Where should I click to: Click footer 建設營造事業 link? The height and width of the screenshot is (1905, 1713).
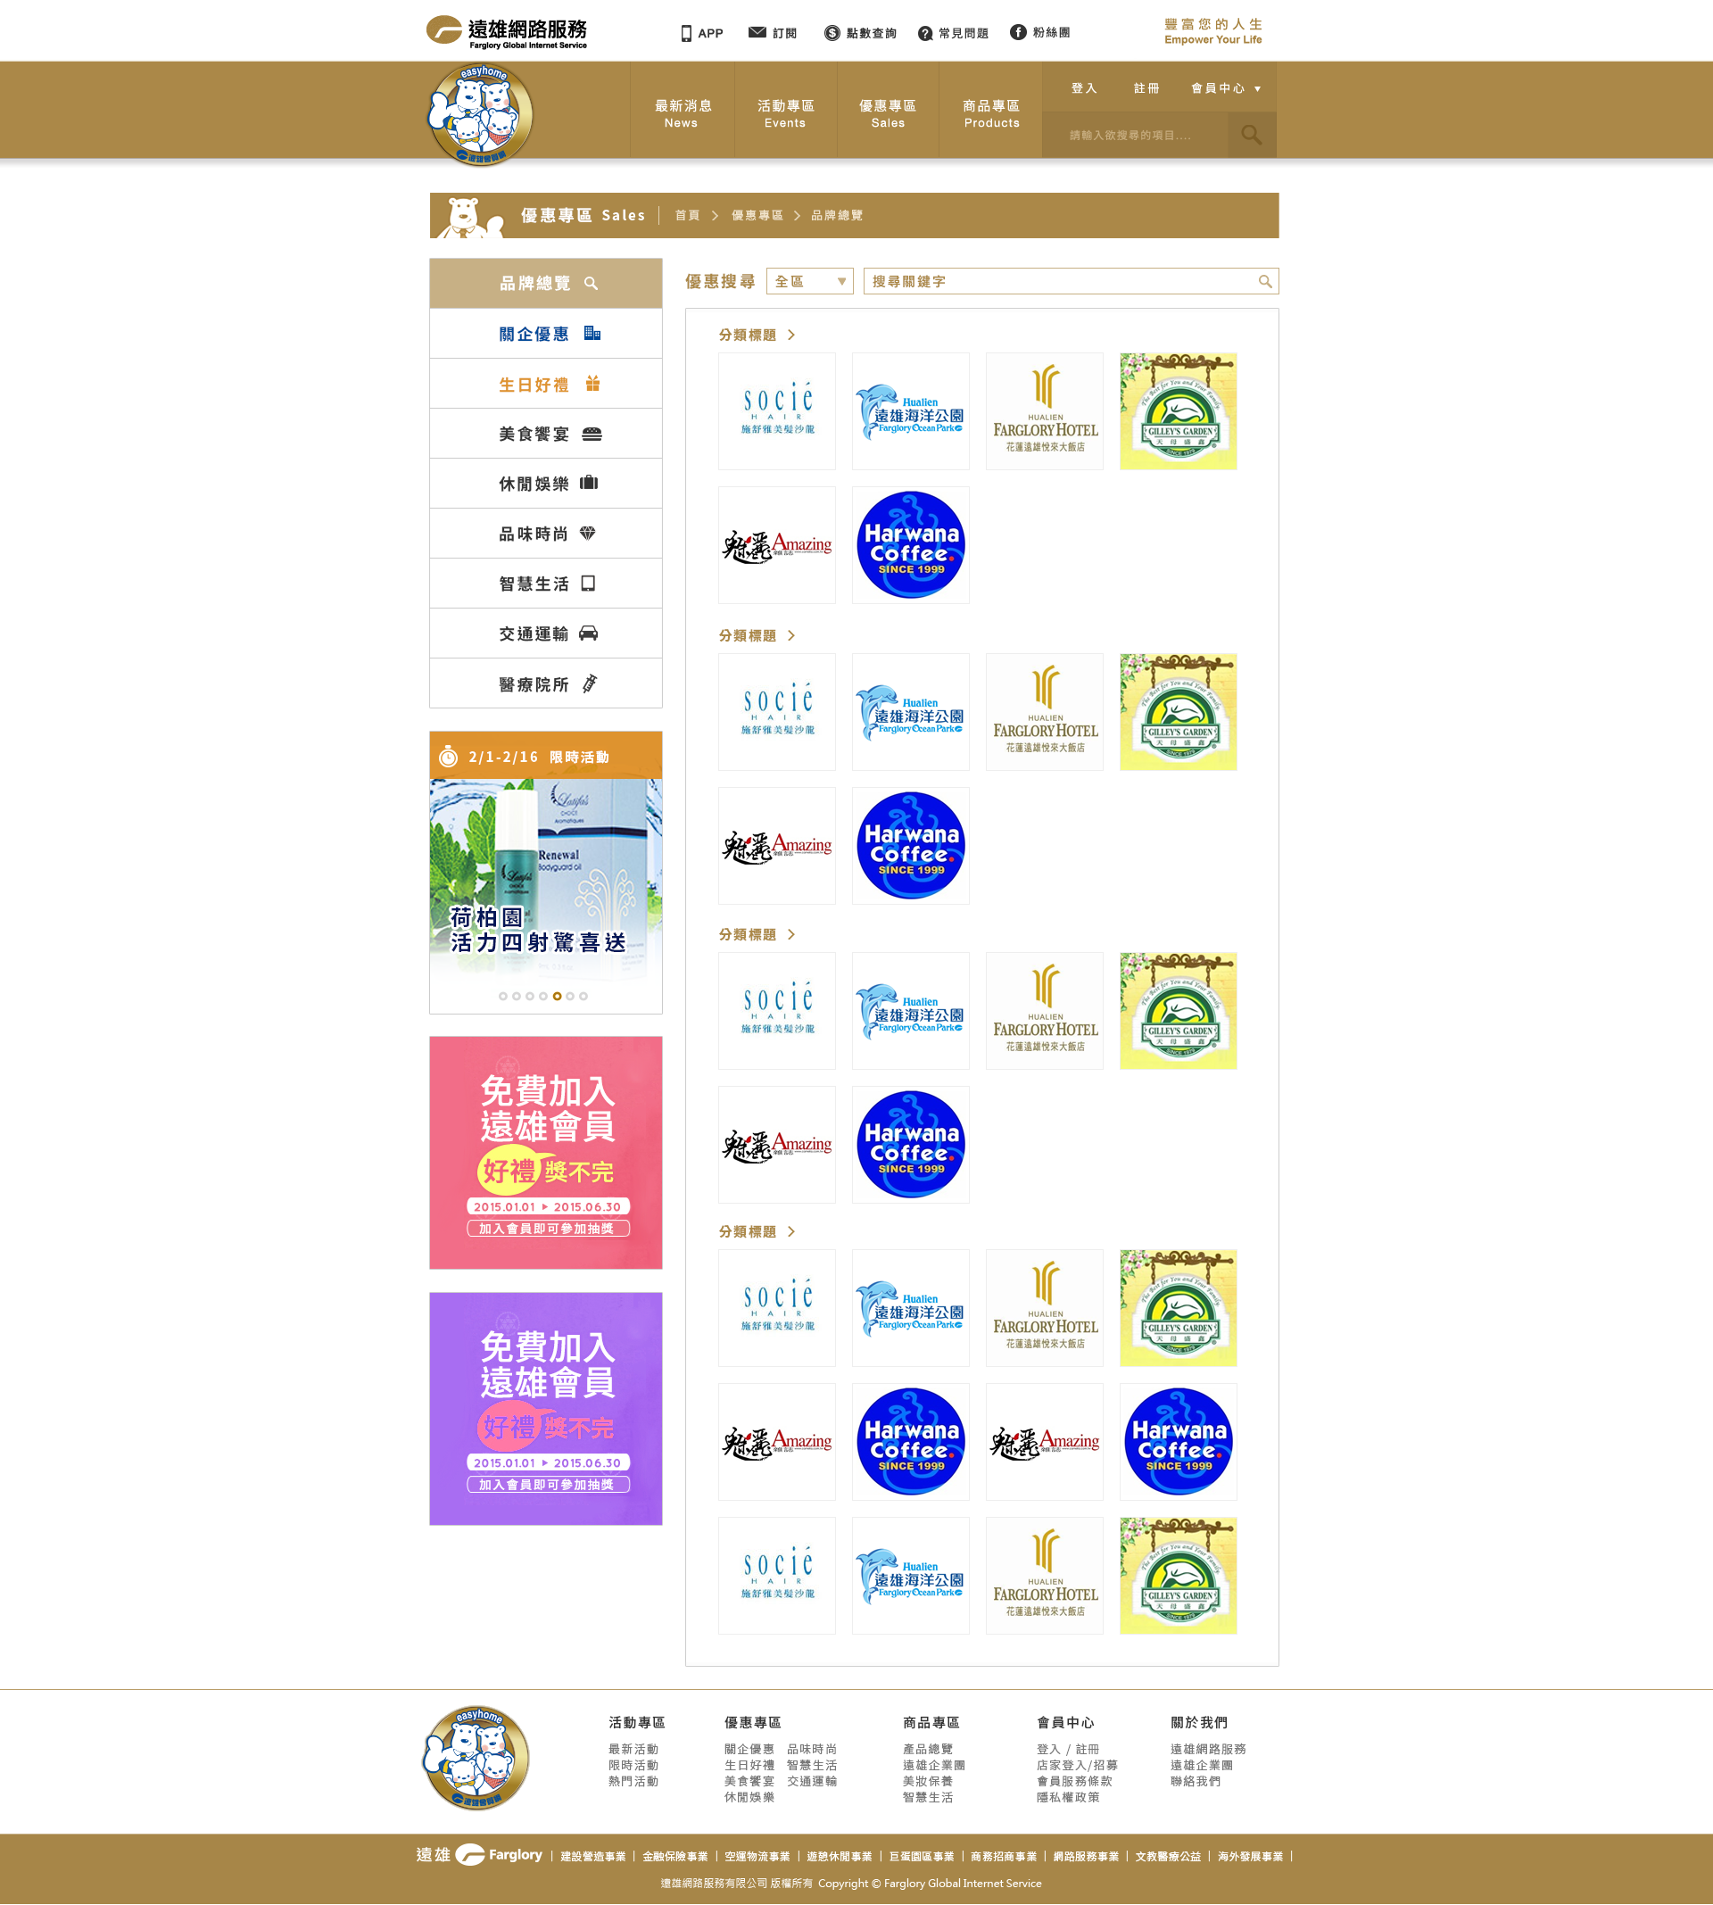click(x=593, y=1857)
